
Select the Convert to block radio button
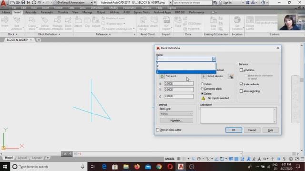202,89
